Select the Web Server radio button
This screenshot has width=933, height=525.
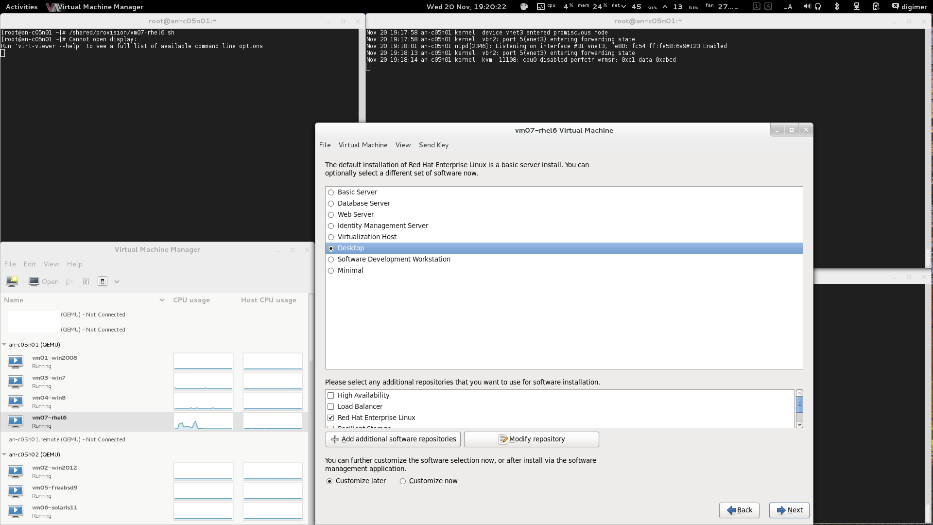coord(331,215)
